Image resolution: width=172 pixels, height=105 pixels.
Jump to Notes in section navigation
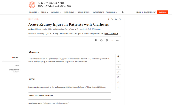(x=17, y=65)
